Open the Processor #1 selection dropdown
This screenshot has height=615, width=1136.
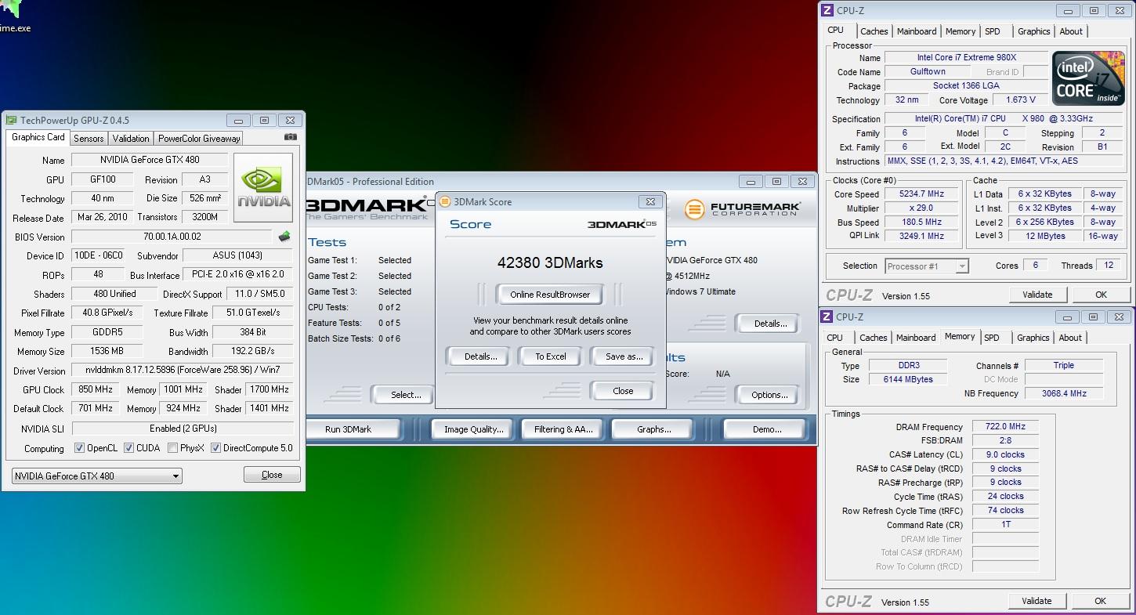pyautogui.click(x=927, y=266)
